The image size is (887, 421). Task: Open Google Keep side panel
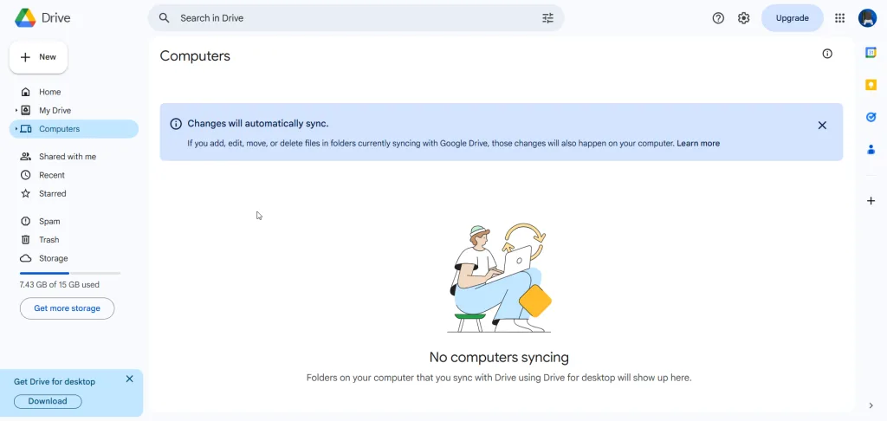coord(871,85)
